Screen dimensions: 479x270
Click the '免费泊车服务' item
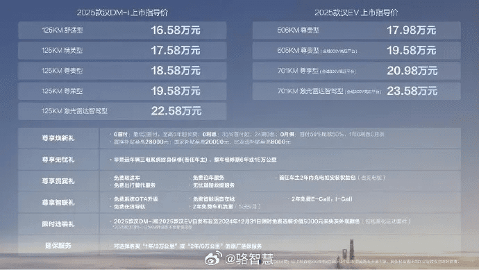click(x=208, y=178)
